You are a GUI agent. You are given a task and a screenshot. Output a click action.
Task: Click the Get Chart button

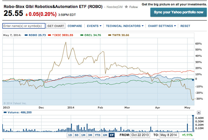(x=56, y=26)
